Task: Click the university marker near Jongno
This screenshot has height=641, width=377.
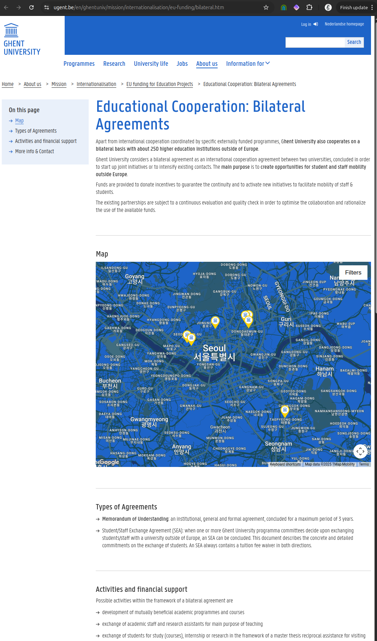Action: pos(215,322)
